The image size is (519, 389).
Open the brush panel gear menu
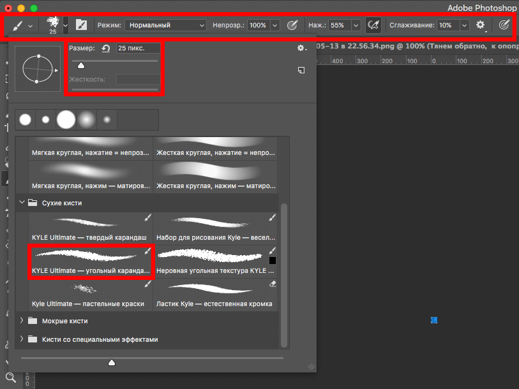point(301,48)
